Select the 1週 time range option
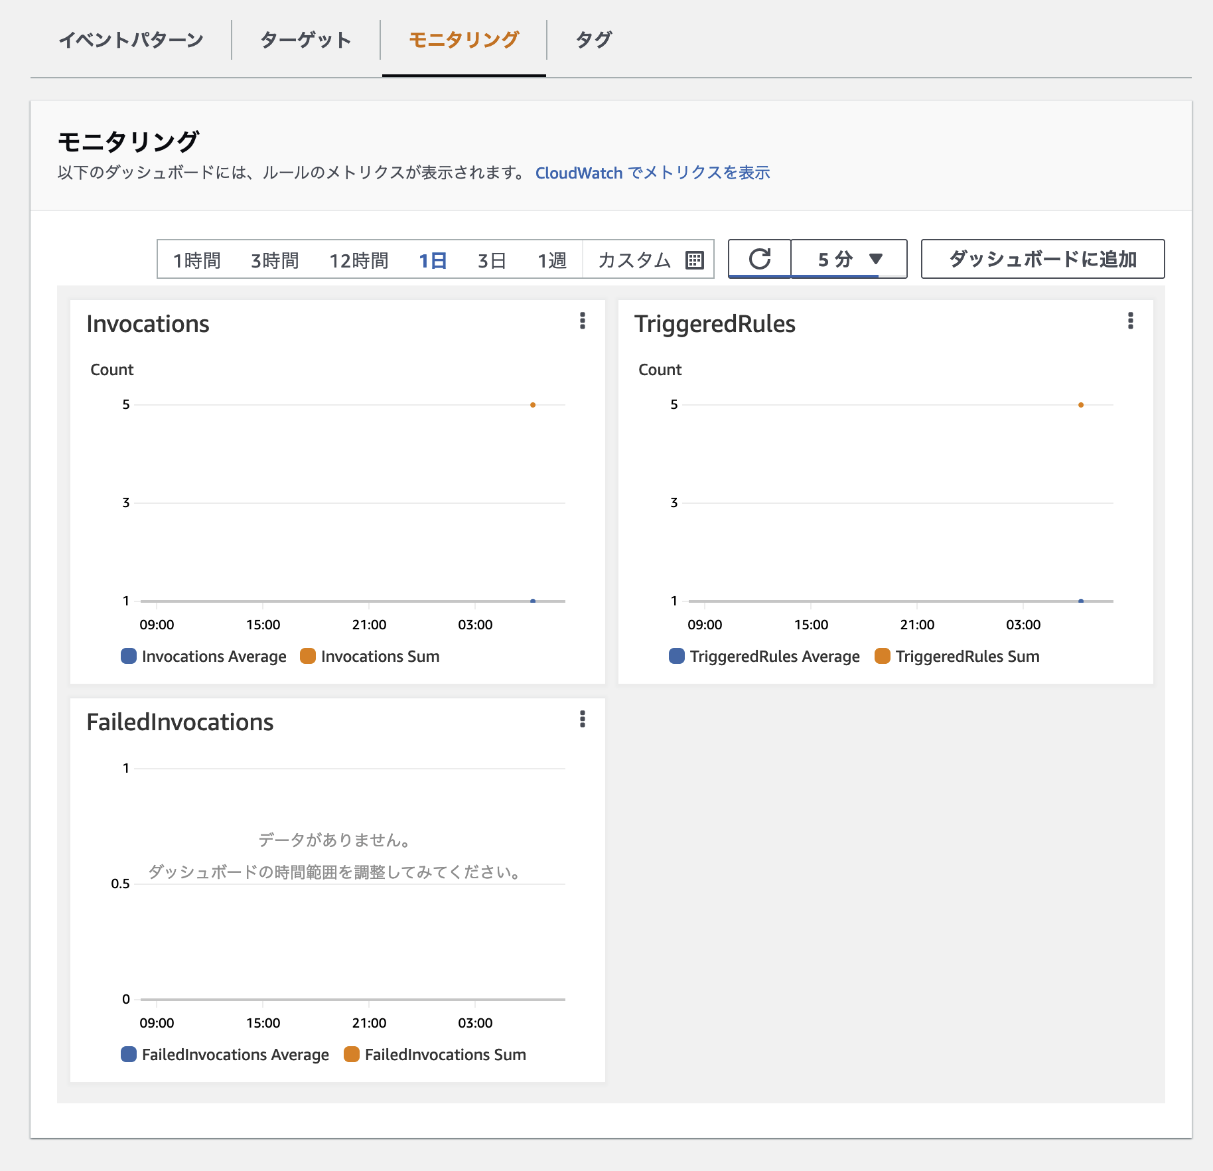 552,260
